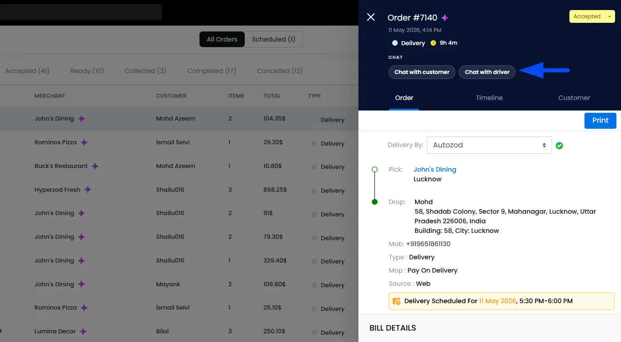Click the 329.40$ total cell
Viewport: 621px width, 342px height.
[275, 261]
